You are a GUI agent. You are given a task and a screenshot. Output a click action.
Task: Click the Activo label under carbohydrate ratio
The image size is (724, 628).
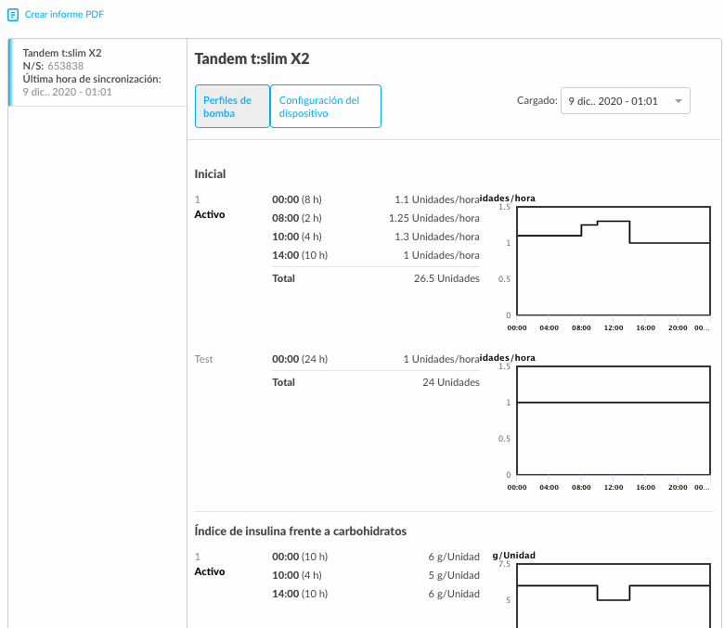pos(210,571)
